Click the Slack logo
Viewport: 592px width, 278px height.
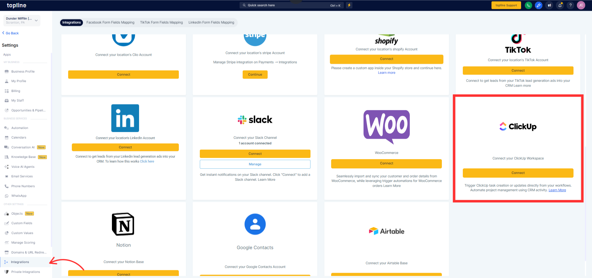(x=255, y=120)
